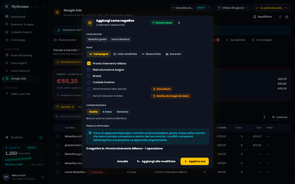Open Voice Inbound sidebar icon
Viewport: 295px width, 184px height.
7,71
